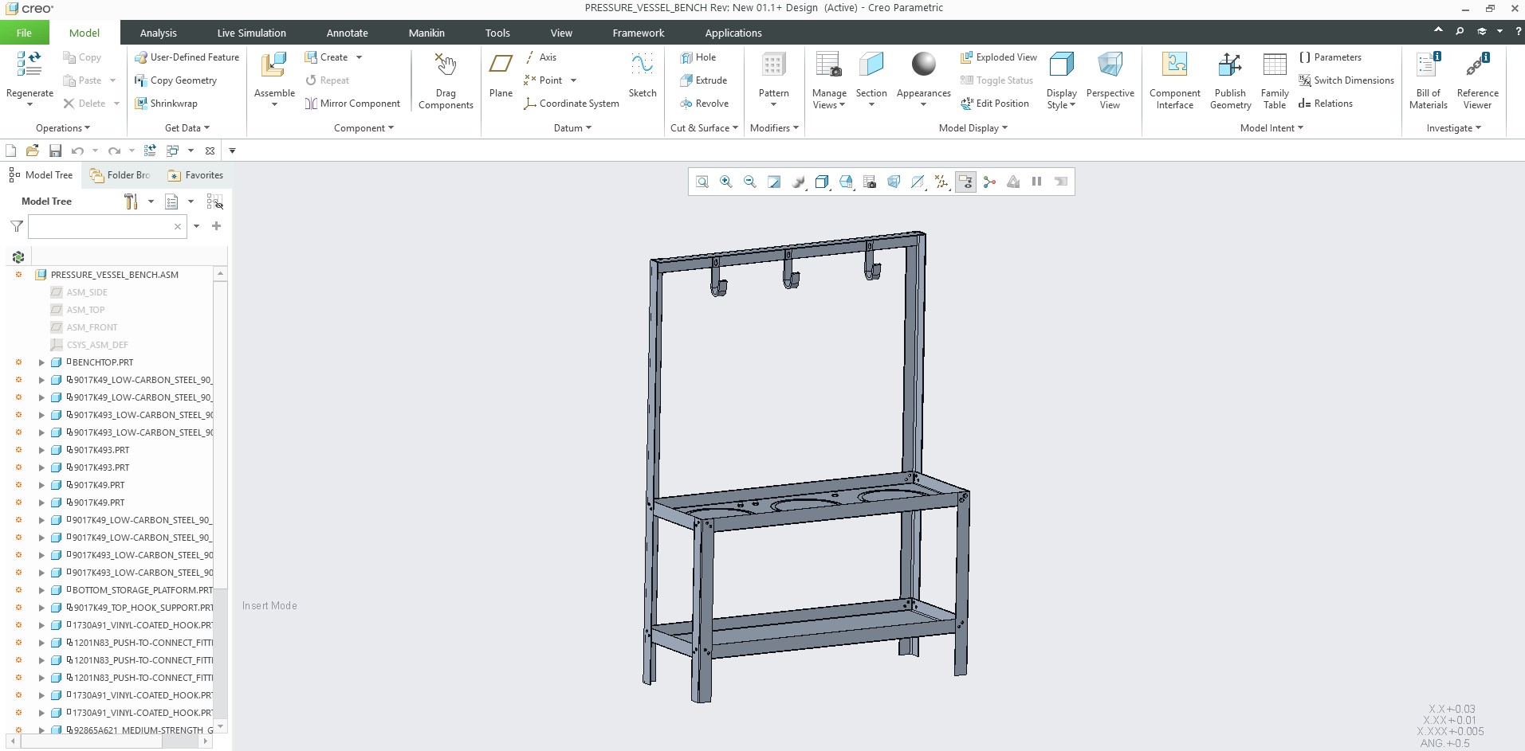
Task: Expand the Create component dropdown
Action: pyautogui.click(x=359, y=57)
